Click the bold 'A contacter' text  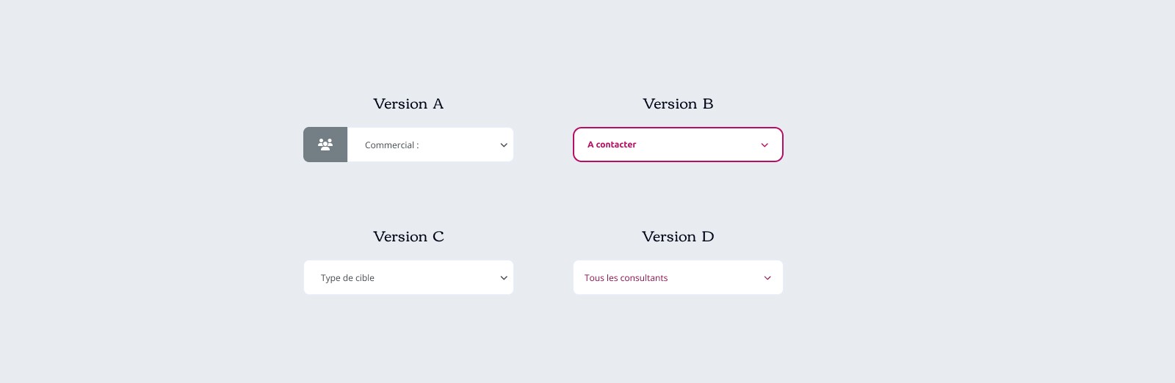tap(612, 145)
